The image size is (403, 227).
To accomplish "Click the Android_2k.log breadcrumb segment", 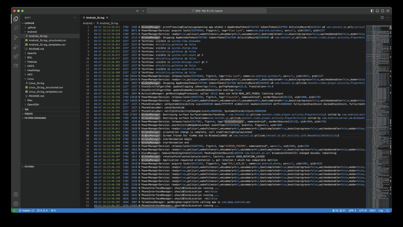I will (x=107, y=23).
